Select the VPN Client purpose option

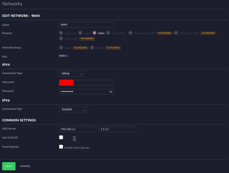61,38
